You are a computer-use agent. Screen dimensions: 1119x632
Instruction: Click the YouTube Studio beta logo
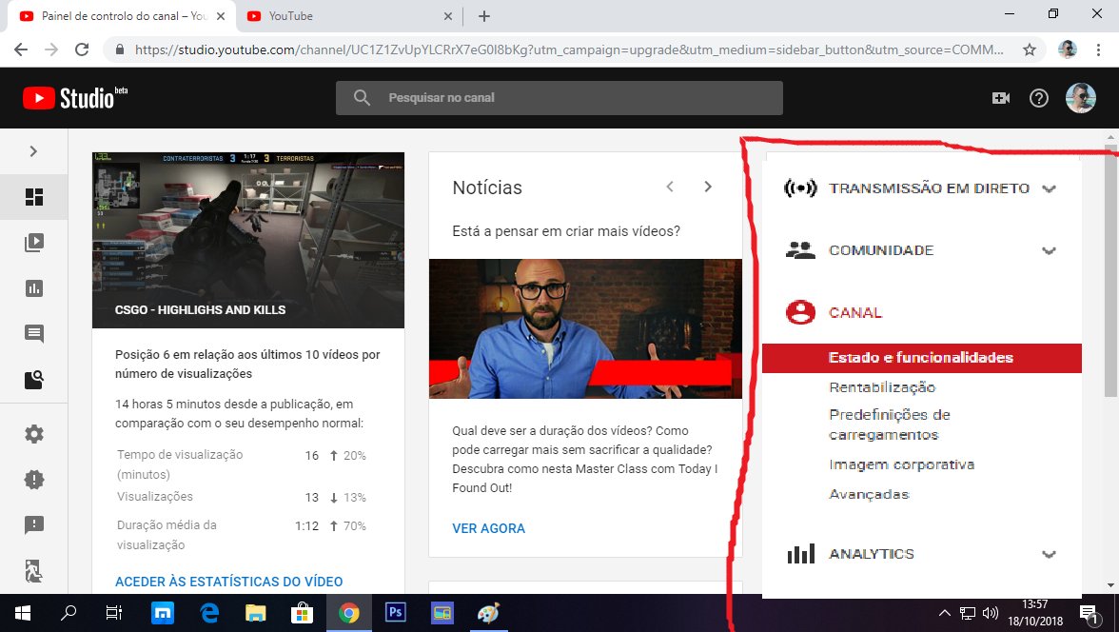(74, 98)
